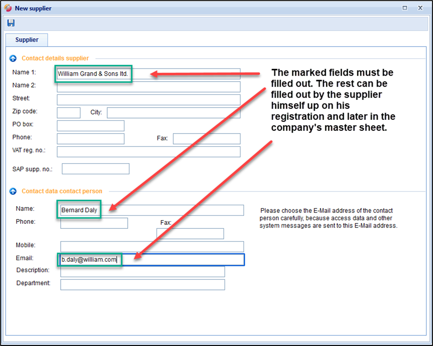This screenshot has width=433, height=346.
Task: Focus the Mobile input field
Action: pos(152,247)
